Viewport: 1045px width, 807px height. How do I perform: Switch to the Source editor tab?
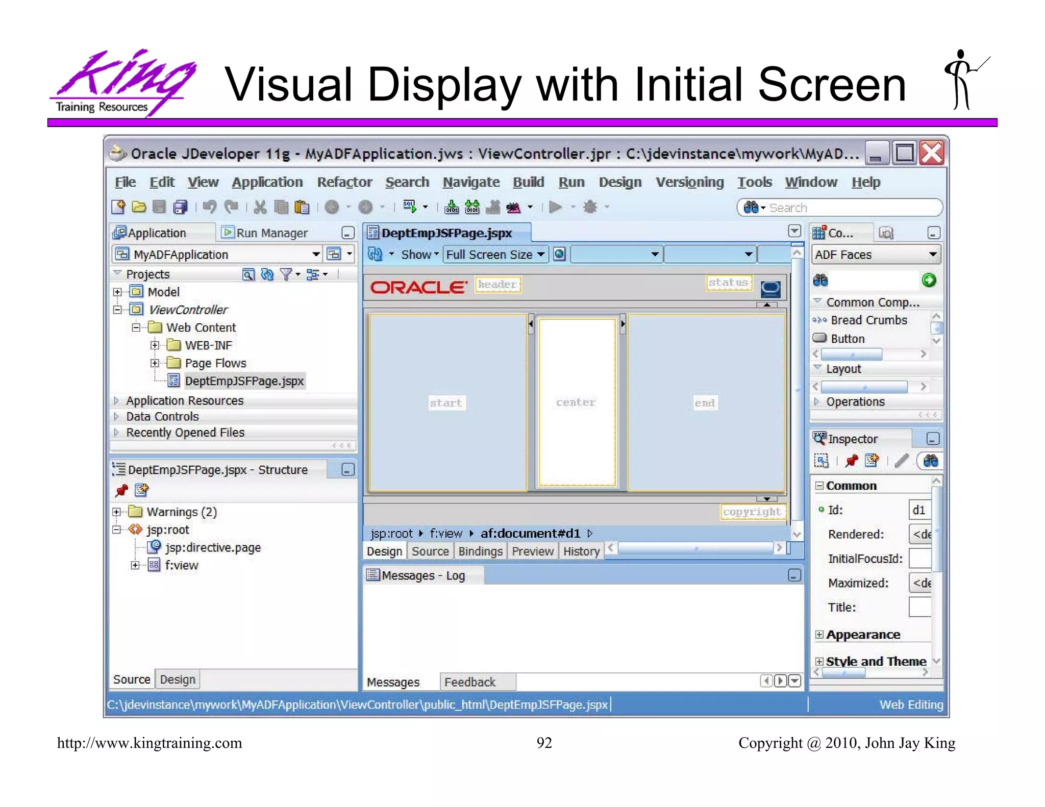[x=430, y=551]
